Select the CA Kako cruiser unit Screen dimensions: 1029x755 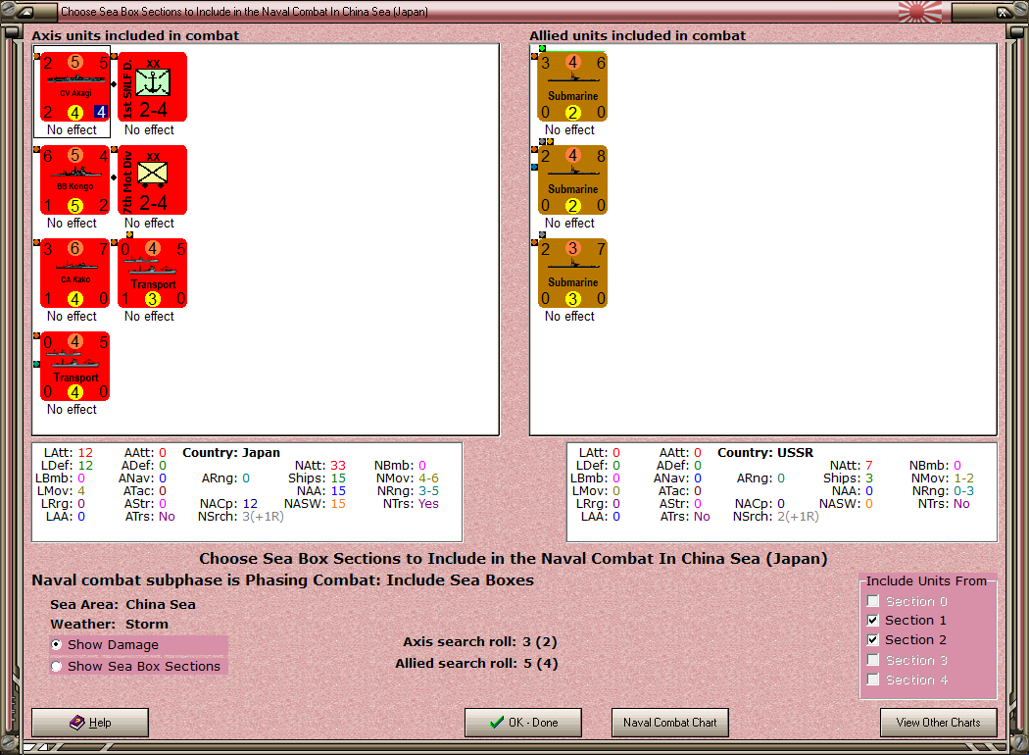pos(74,274)
